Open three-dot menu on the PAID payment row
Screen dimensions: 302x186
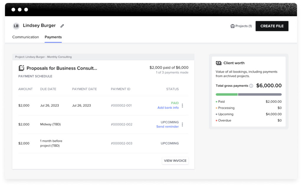click(x=182, y=105)
